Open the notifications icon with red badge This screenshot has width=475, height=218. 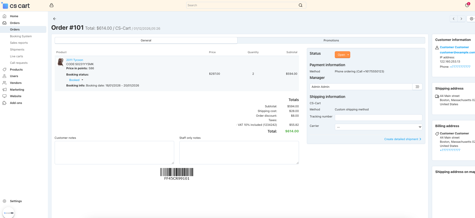[x=467, y=5]
